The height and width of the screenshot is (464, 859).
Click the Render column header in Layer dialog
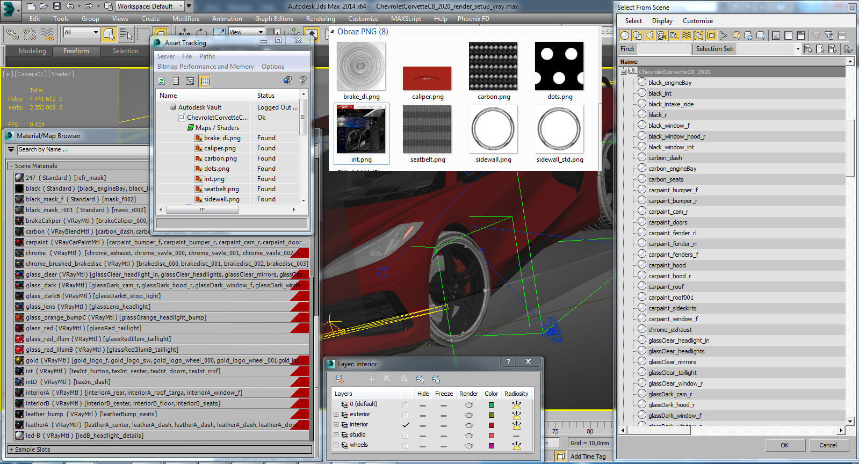pyautogui.click(x=468, y=394)
